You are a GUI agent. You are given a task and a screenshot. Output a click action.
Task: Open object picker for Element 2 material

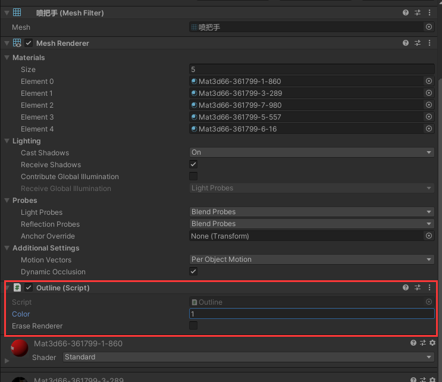[x=429, y=105]
